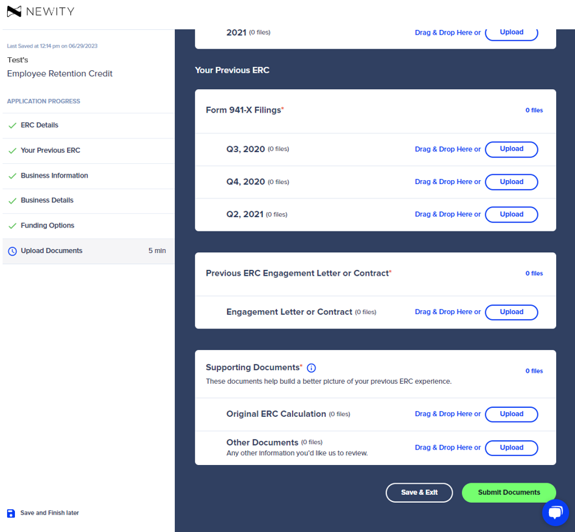This screenshot has height=532, width=575.
Task: Click the Upload Documents clock icon
Action: point(12,251)
